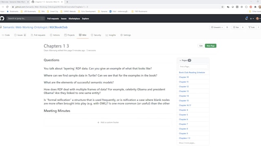The image size is (261, 147).
Task: Open the Chapter 4 wiki page
Action: 184,110
